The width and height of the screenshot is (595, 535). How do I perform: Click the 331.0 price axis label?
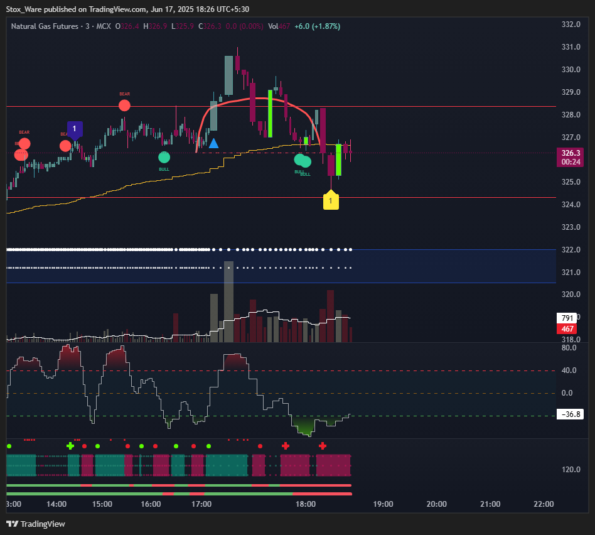pos(571,47)
